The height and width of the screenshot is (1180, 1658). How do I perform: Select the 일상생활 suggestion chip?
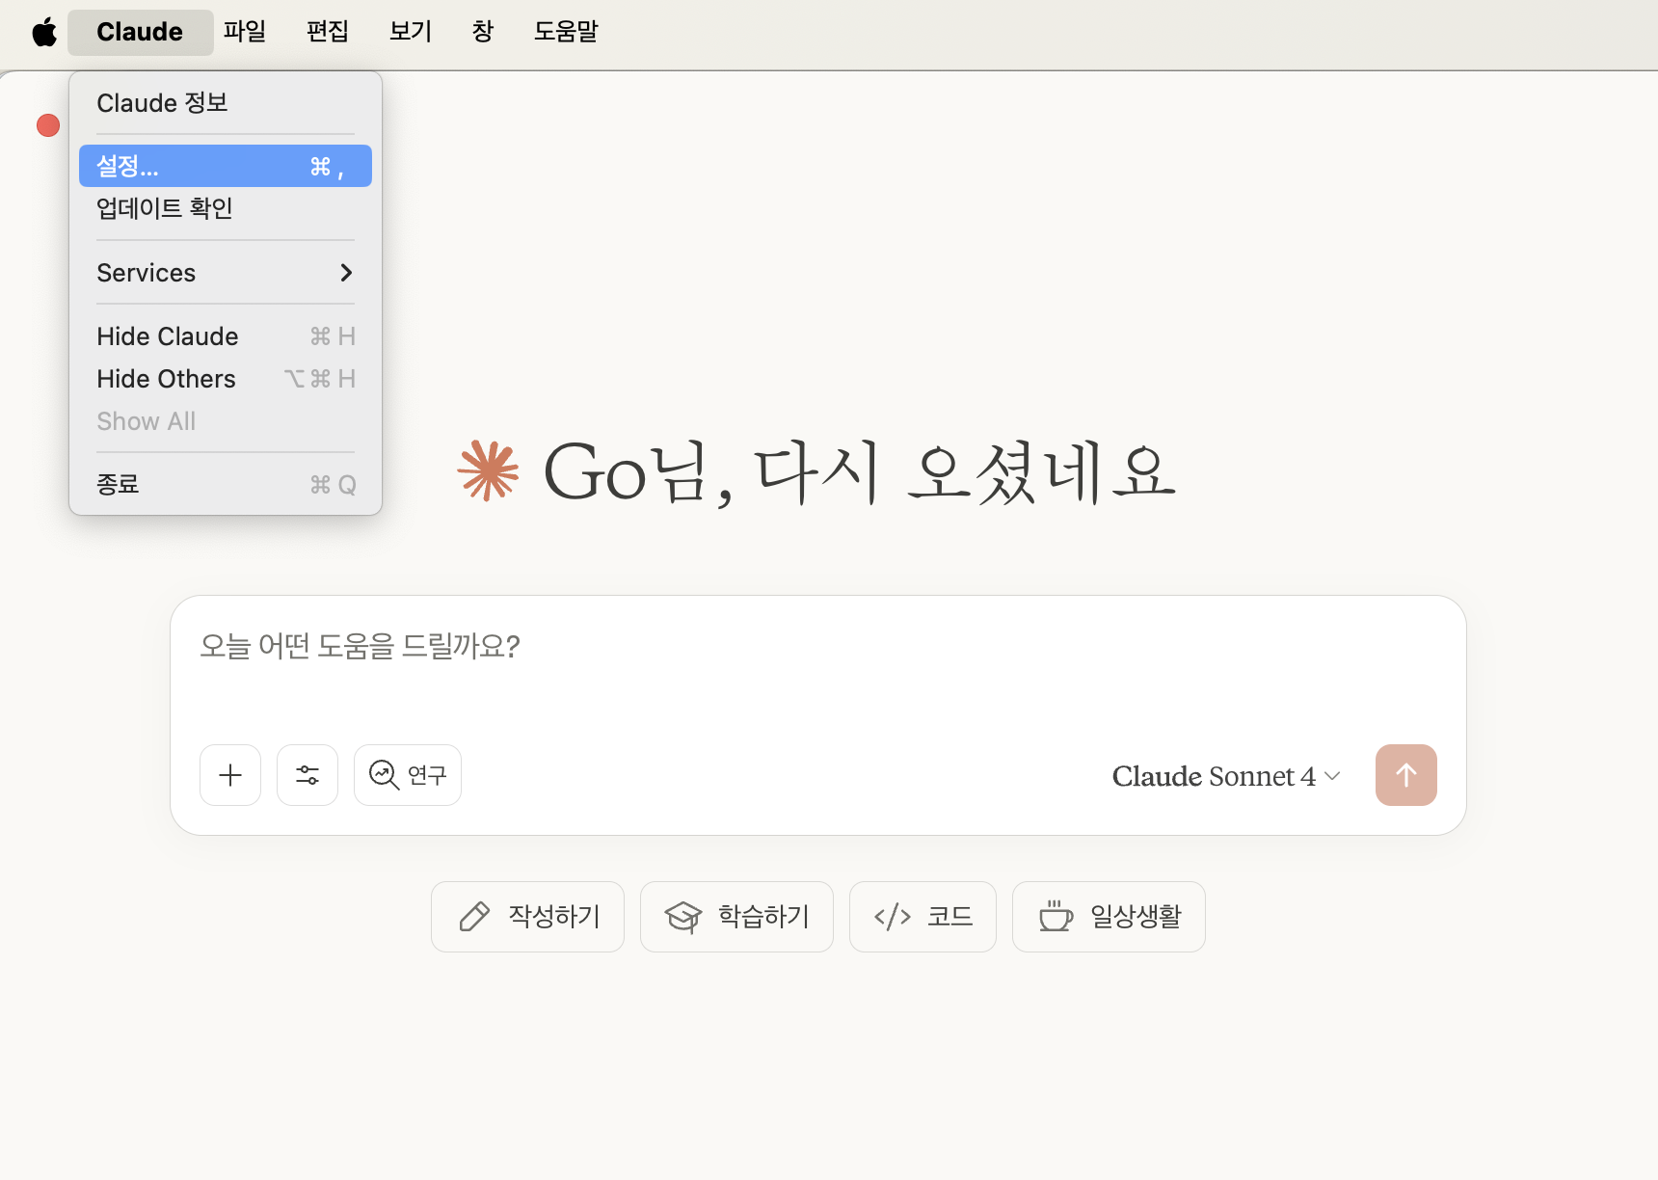(1109, 917)
